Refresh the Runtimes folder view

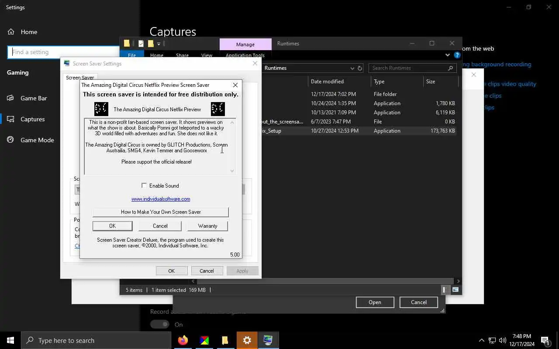click(360, 68)
